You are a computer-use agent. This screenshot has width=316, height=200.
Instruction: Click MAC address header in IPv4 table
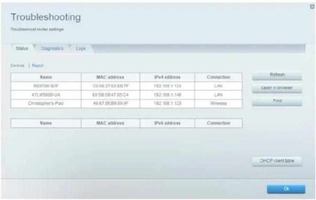coord(111,77)
